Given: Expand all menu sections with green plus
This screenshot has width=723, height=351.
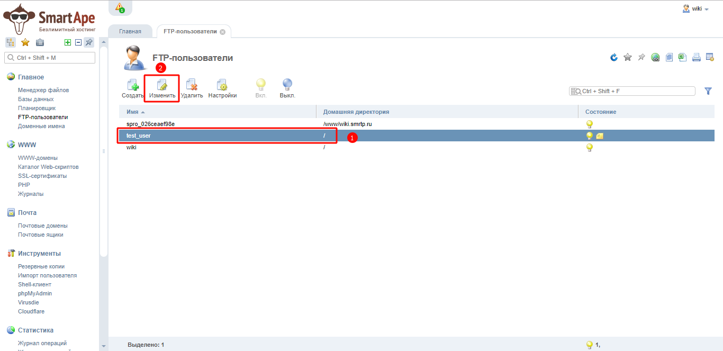Looking at the screenshot, I should pos(67,42).
